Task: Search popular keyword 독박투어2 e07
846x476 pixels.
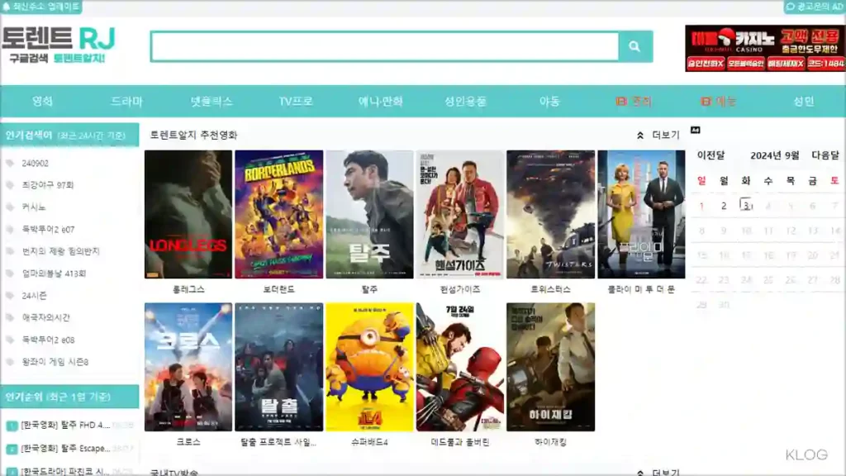Action: coord(48,230)
